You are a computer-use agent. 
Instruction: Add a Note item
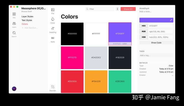tap(53, 38)
